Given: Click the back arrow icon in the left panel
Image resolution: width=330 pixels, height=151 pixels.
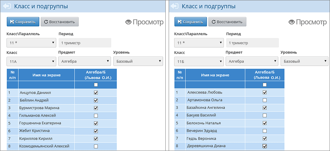Looking at the screenshot, I should [x=7, y=6].
